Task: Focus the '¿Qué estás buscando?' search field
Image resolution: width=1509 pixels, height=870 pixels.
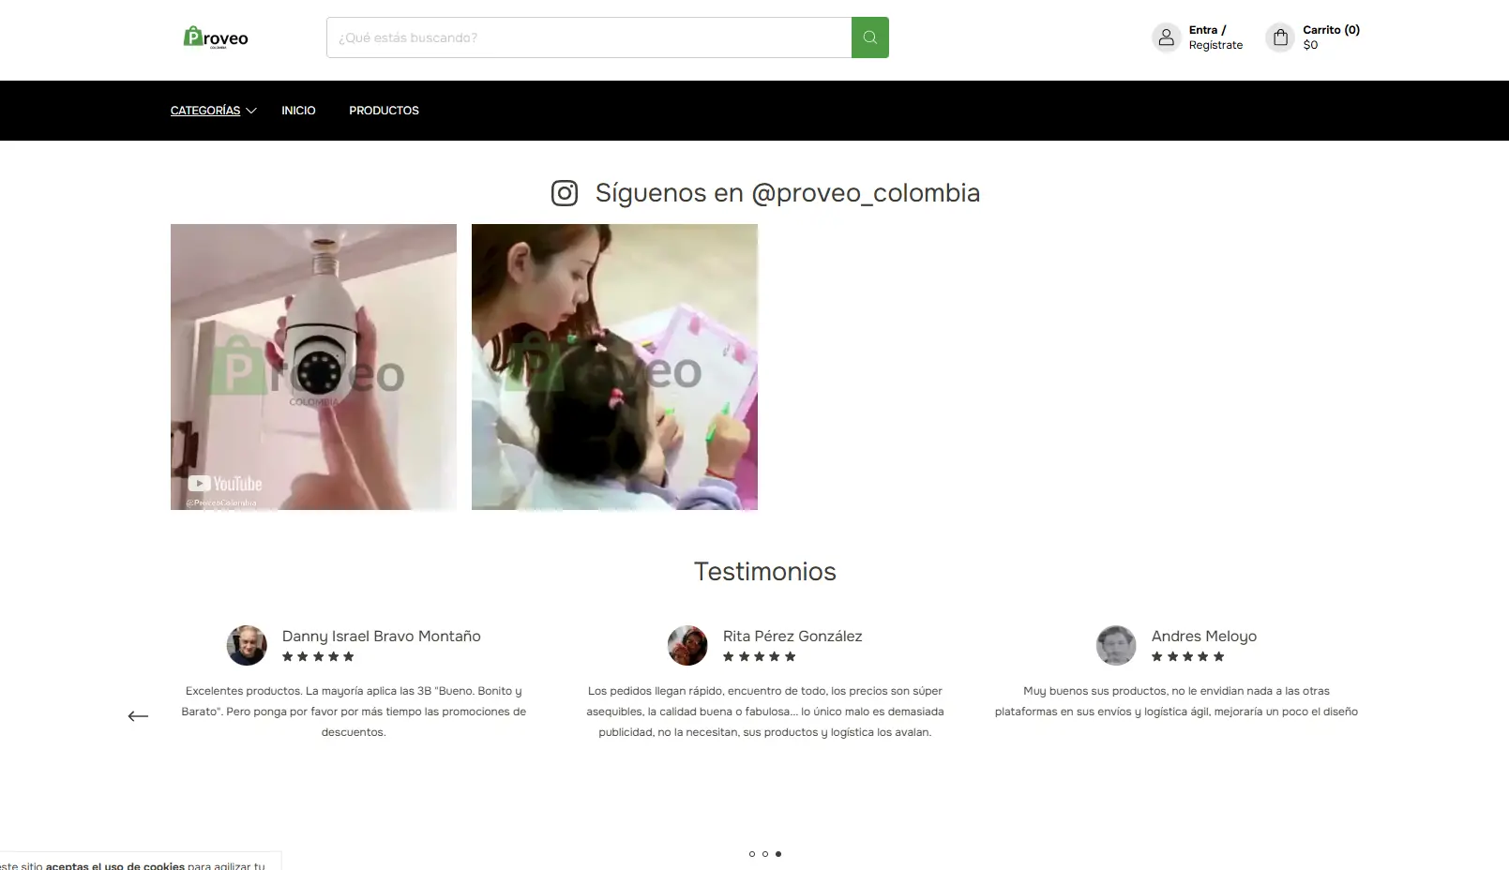Action: 589,37
